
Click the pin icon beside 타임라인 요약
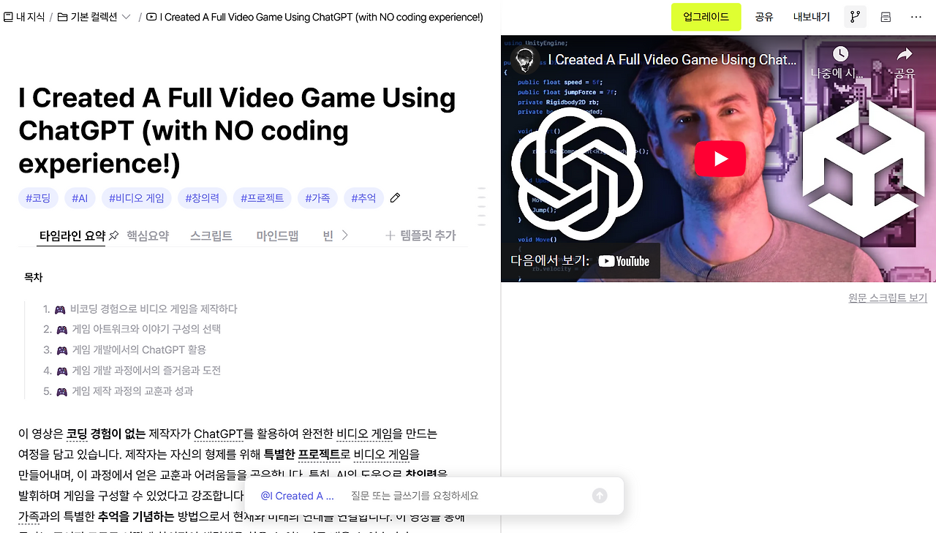coord(113,235)
